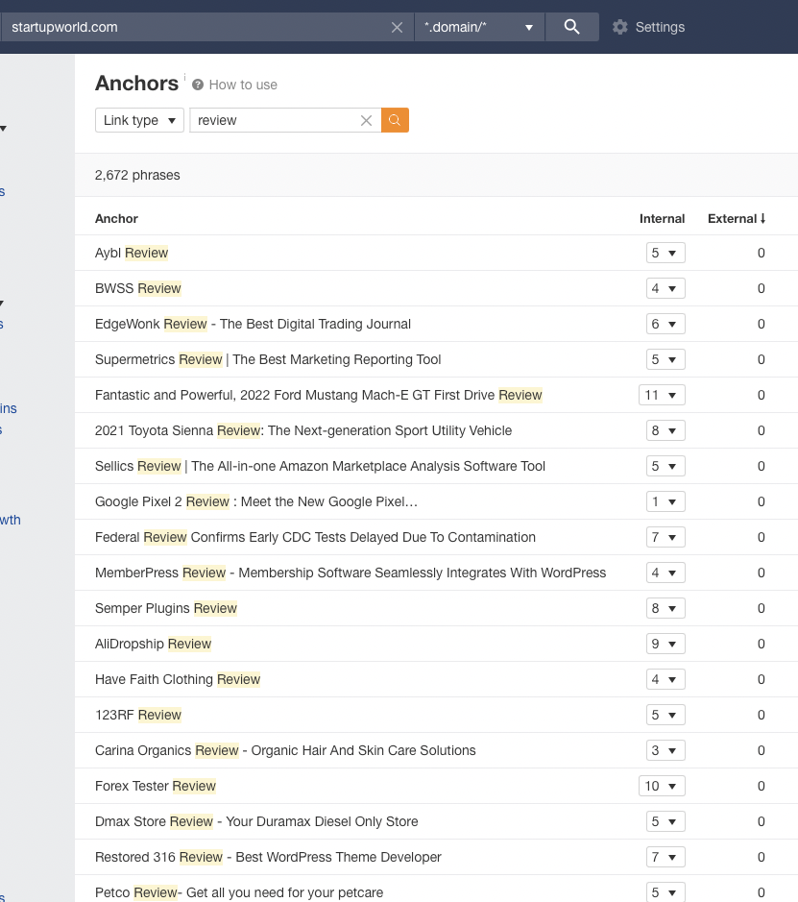This screenshot has height=902, width=798.
Task: Sort by the External column header
Action: coord(737,219)
